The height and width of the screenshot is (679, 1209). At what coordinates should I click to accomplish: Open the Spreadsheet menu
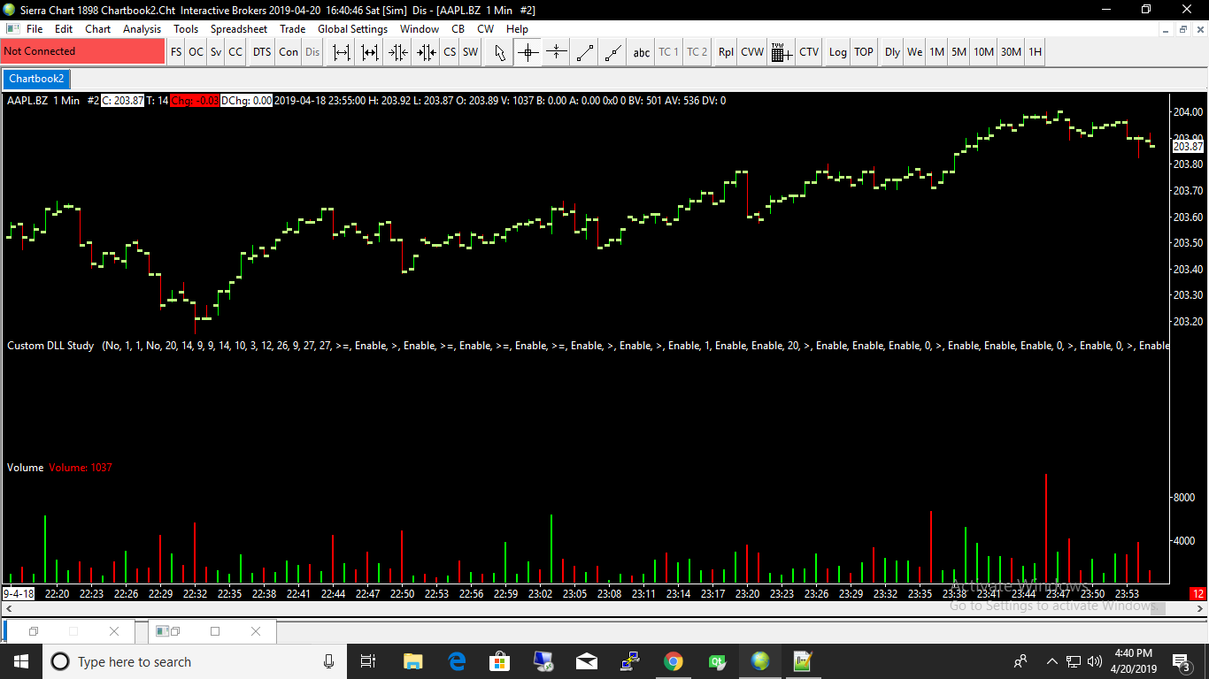[x=239, y=29]
